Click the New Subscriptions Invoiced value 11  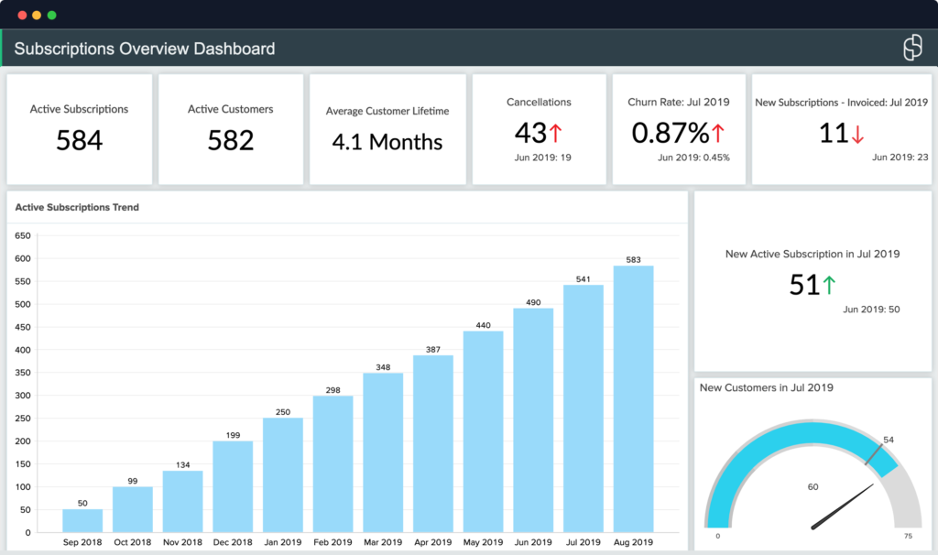tap(834, 134)
